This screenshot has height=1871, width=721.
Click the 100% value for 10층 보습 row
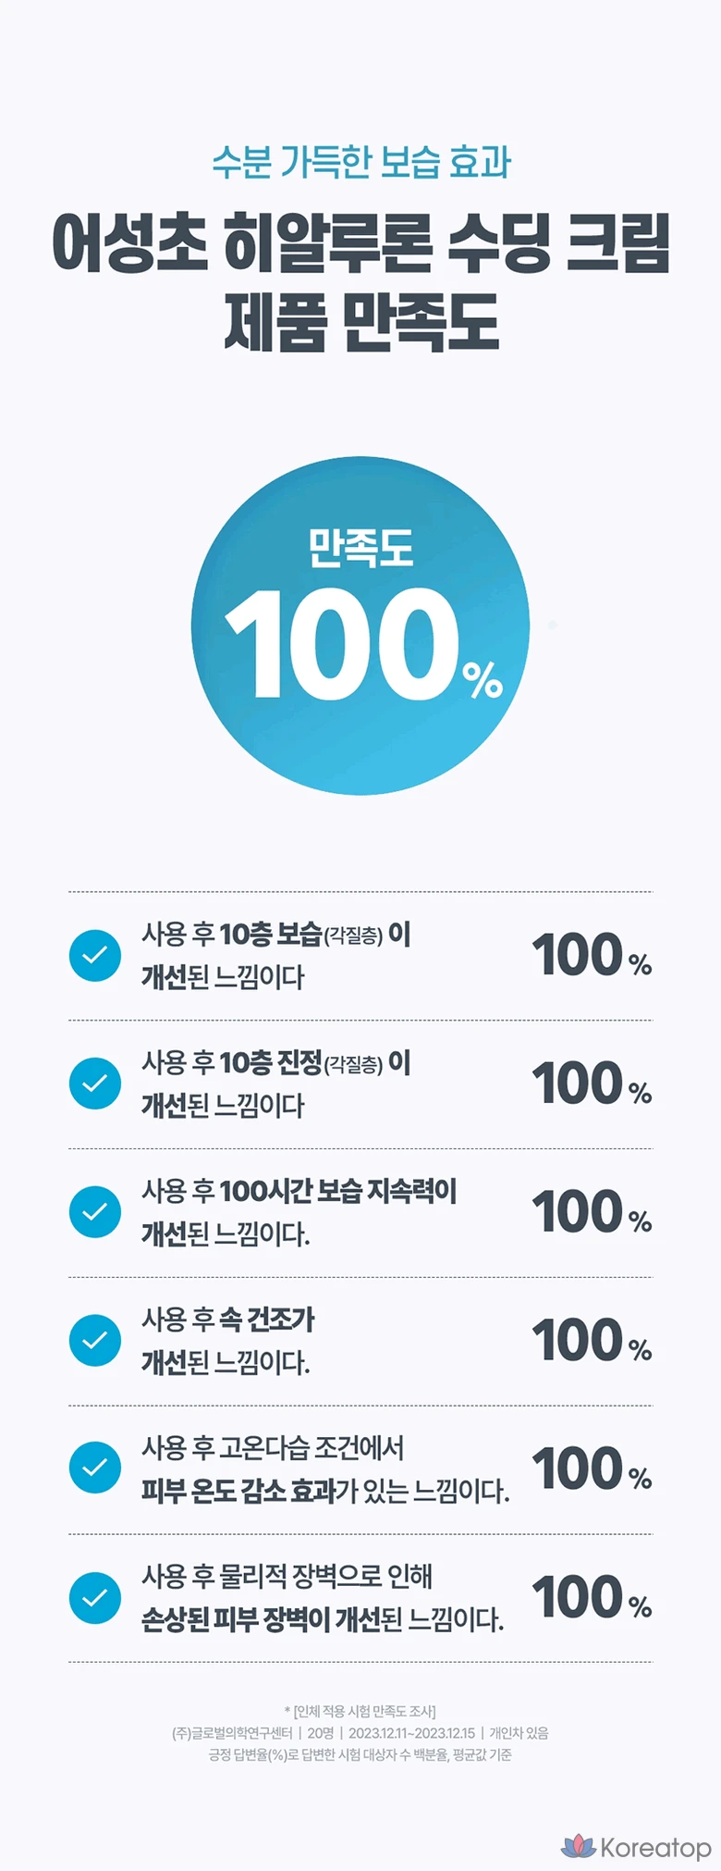[592, 955]
